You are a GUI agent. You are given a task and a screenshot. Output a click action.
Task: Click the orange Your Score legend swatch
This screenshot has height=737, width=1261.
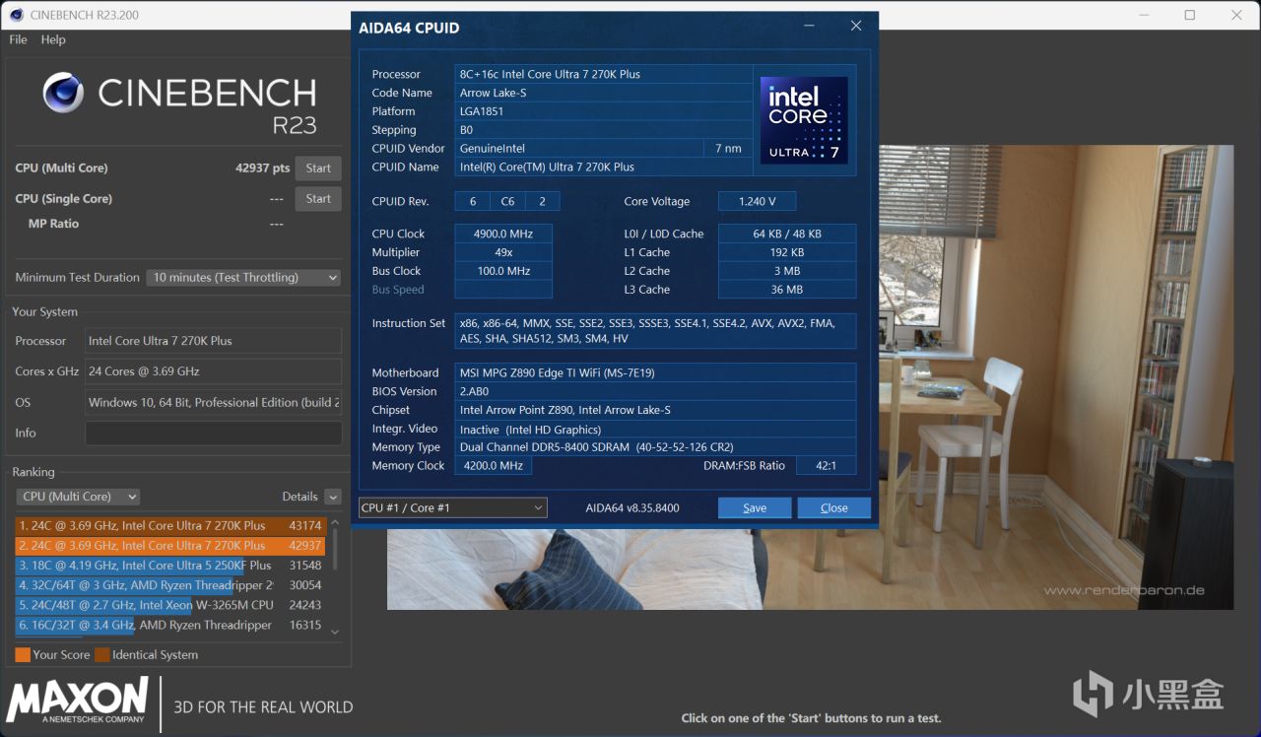pos(23,654)
